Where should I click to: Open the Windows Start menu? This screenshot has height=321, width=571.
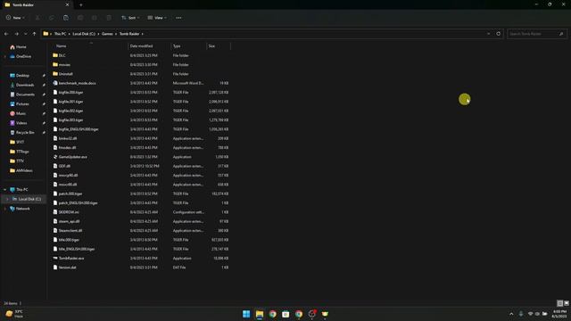click(x=246, y=314)
